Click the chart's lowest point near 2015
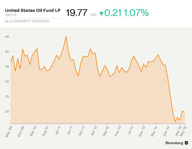 click(x=175, y=122)
